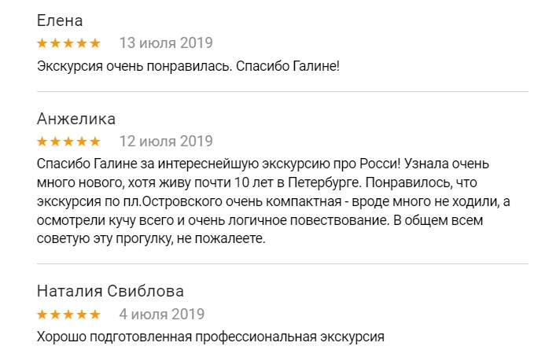Click the fourth star in Анжелика's rating
The height and width of the screenshot is (361, 549).
[x=82, y=142]
